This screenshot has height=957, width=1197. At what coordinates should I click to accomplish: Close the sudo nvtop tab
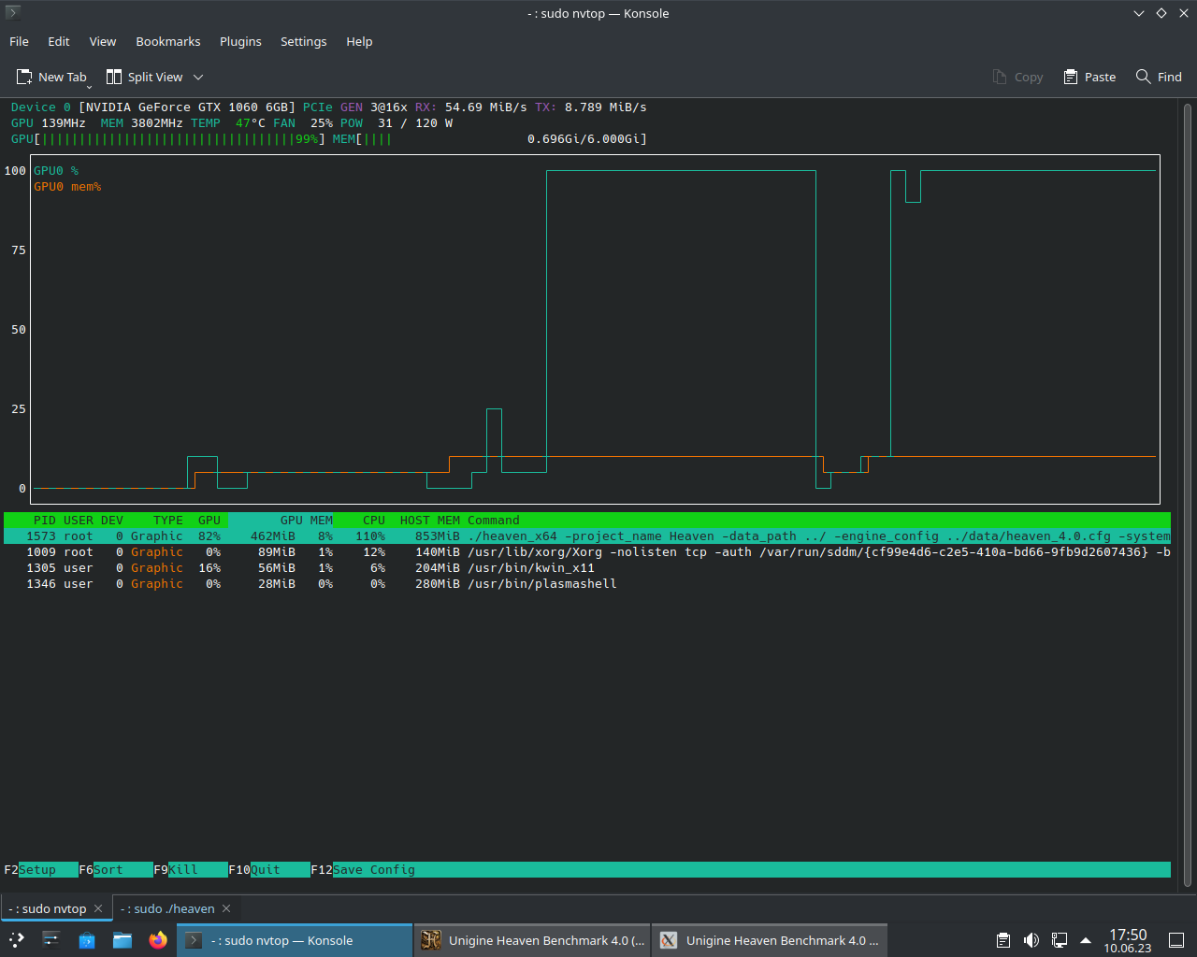click(x=98, y=908)
